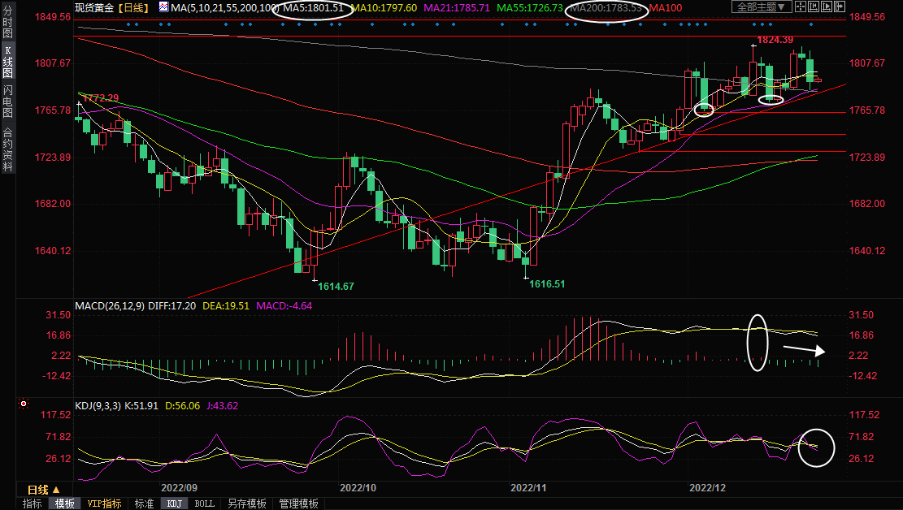Toggle the 标准 template
Screen dimensions: 903x510
pos(144,504)
